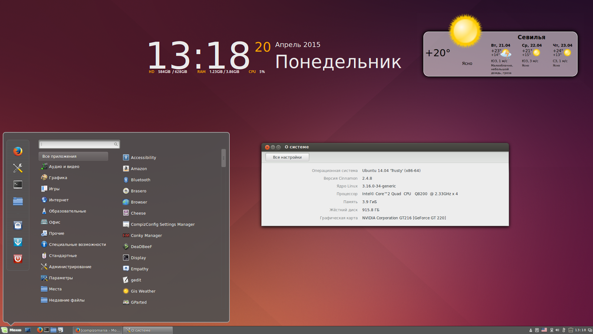This screenshot has width=593, height=334.
Task: Open System Settings from the favorites sidebar
Action: click(18, 168)
